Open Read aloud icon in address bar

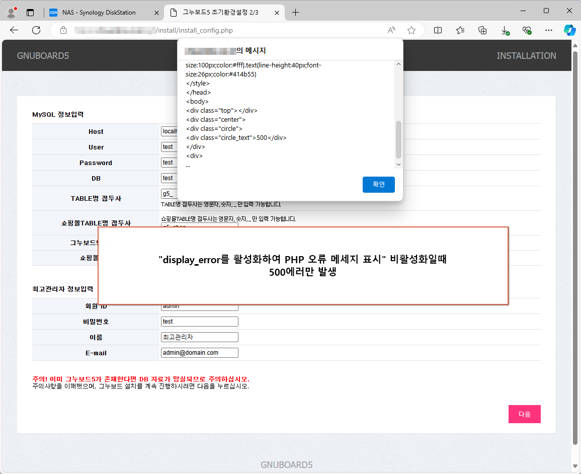(x=391, y=30)
